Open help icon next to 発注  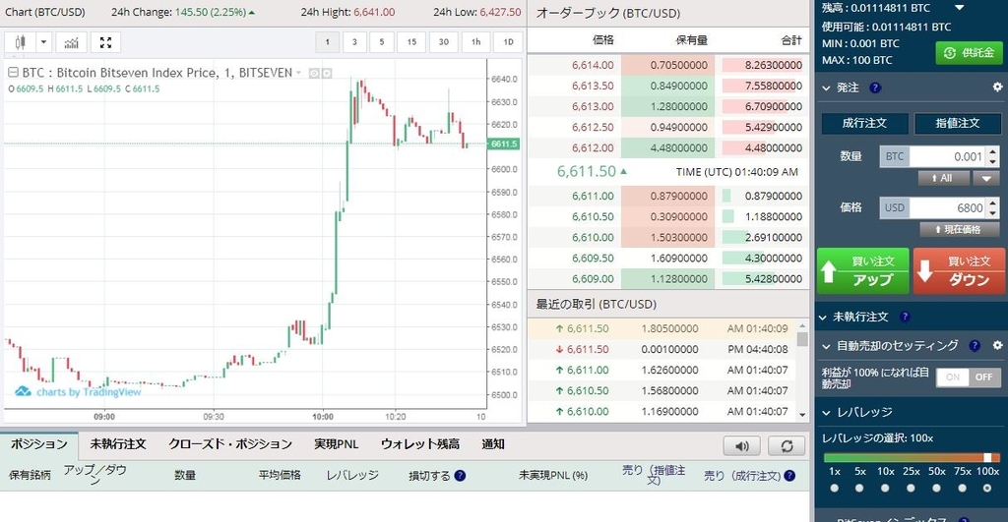click(x=875, y=87)
